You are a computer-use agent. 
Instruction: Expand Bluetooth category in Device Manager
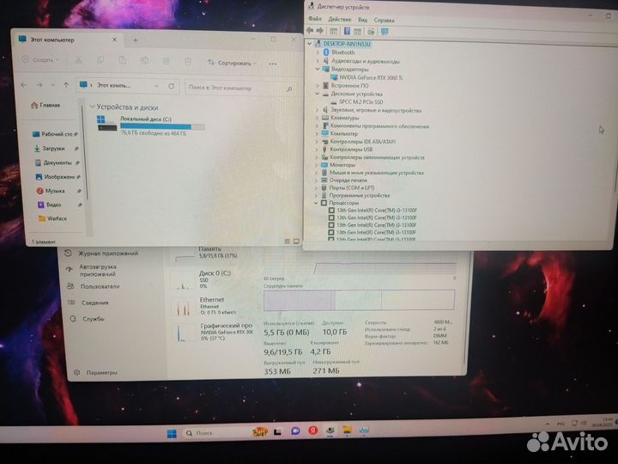coord(318,52)
